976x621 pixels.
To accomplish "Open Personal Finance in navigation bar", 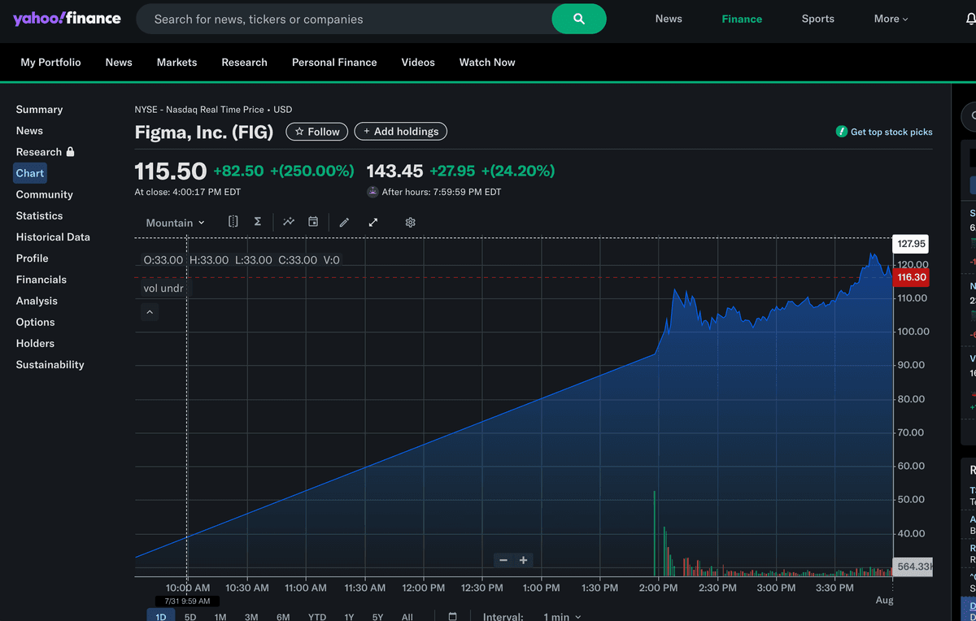I will click(x=334, y=62).
